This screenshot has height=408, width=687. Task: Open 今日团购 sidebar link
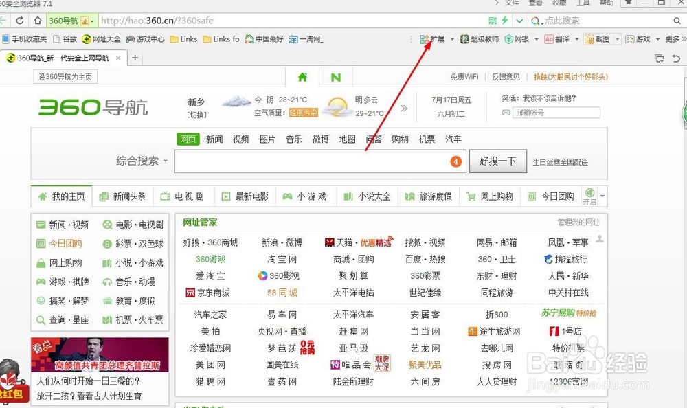point(59,244)
